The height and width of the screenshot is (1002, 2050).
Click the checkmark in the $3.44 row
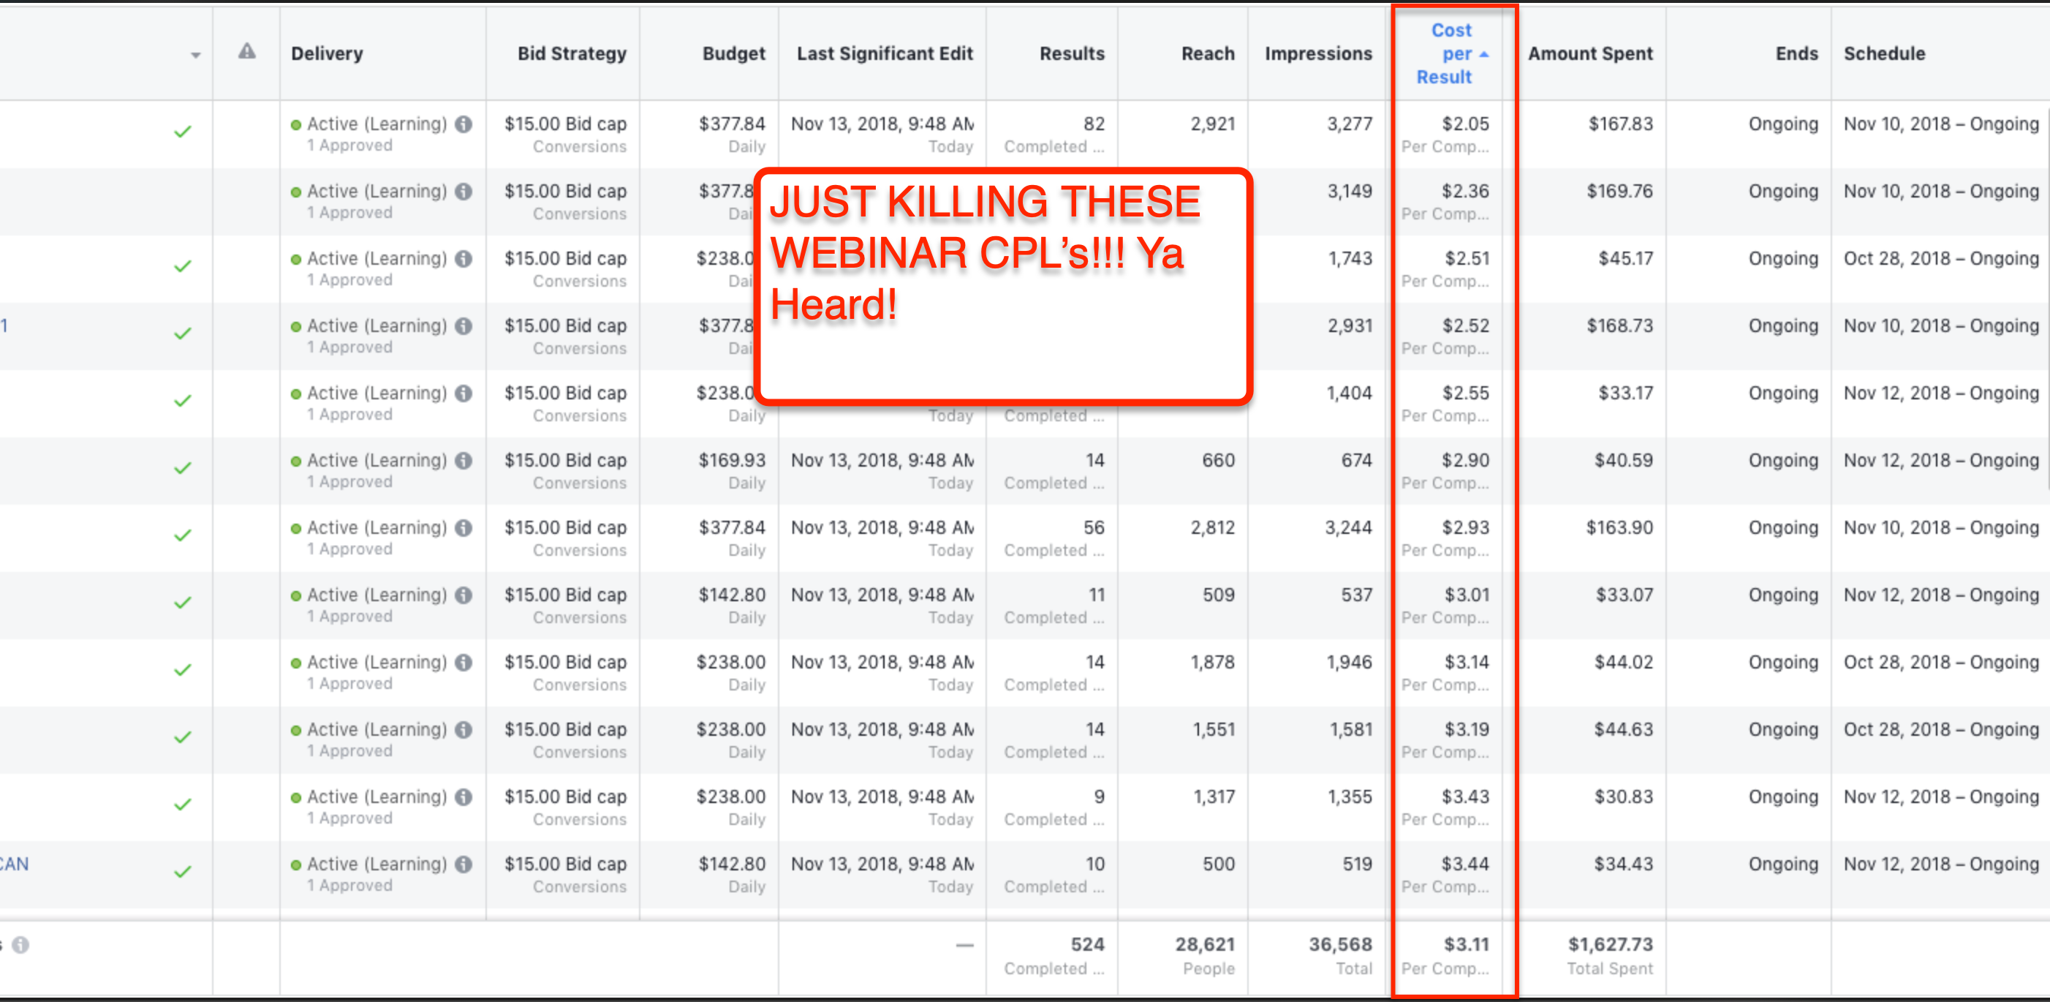tap(182, 872)
